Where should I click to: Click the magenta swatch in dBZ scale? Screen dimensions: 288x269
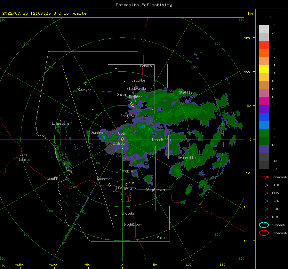coord(264,101)
